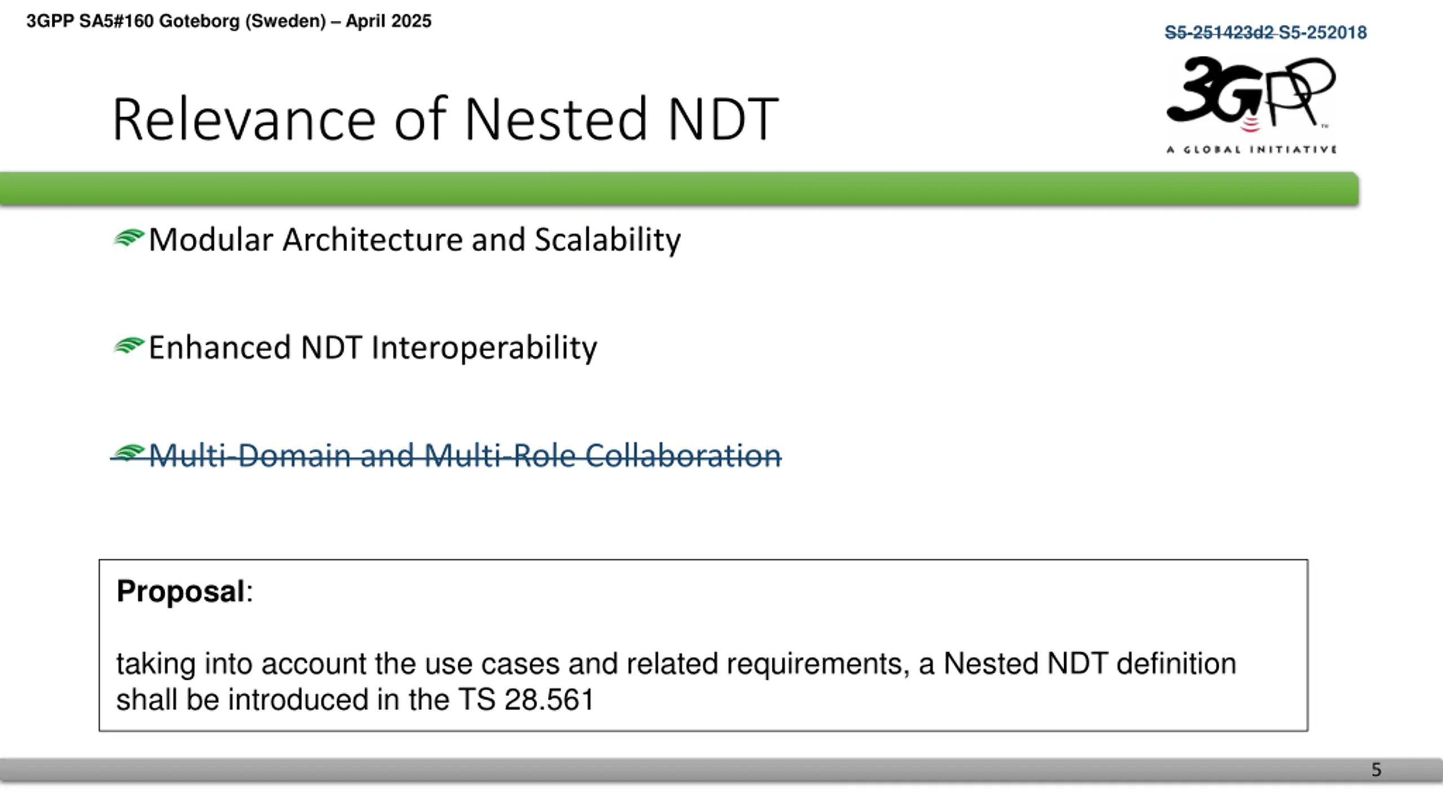The height and width of the screenshot is (811, 1443).
Task: Click the bullet icon beside the struck-through Multi-Domain text
Action: 129,453
